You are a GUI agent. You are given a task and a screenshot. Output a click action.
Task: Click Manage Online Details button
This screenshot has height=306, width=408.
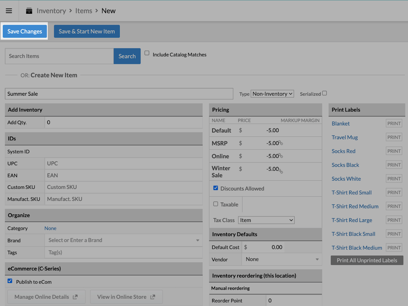coord(46,297)
